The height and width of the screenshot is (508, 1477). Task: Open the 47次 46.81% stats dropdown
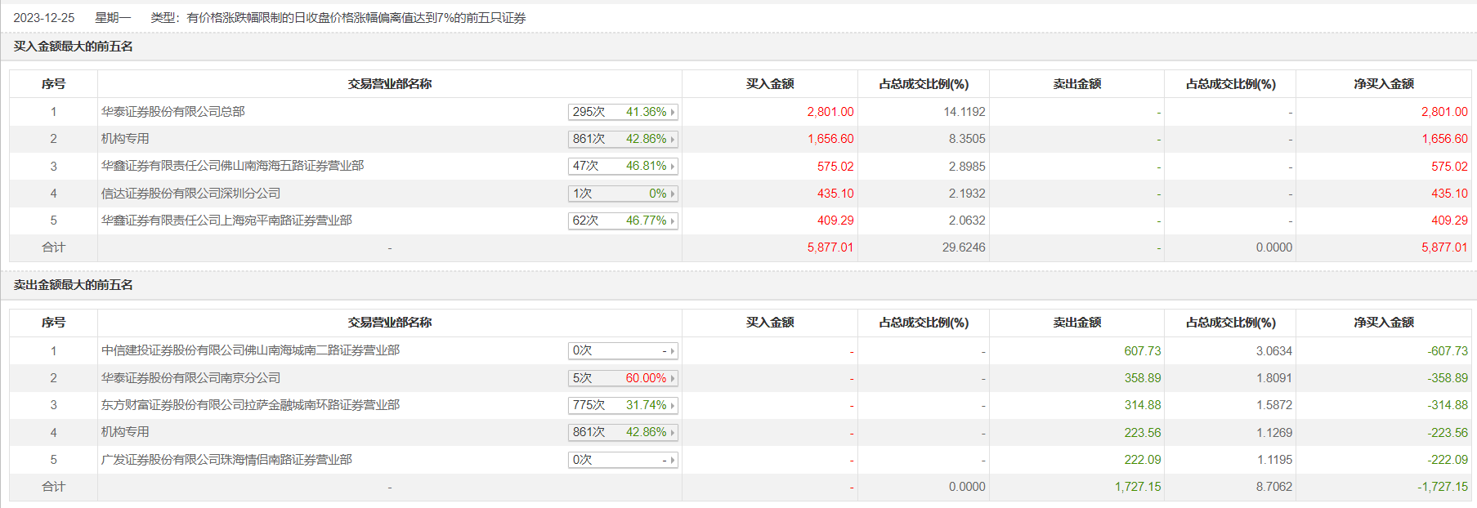(x=623, y=167)
